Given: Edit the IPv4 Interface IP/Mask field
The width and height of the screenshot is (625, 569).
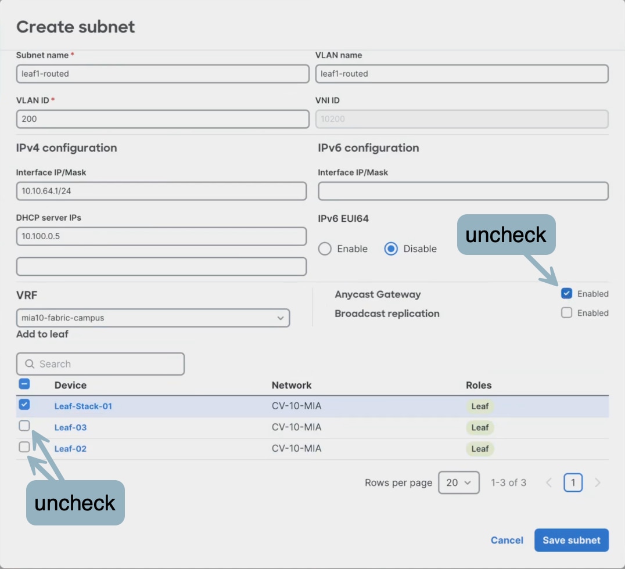Looking at the screenshot, I should 161,191.
